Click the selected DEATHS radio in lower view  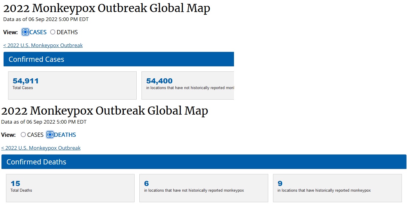tap(50, 135)
